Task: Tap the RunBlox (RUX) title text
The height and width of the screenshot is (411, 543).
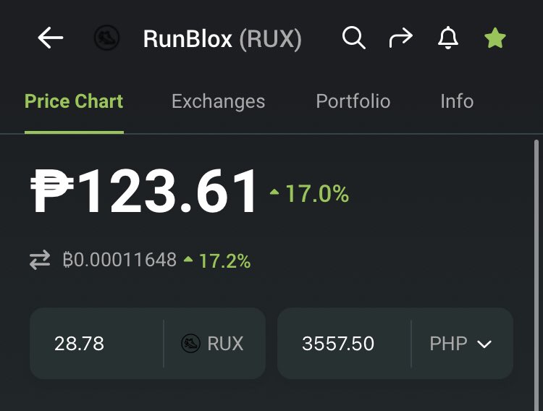Action: click(222, 38)
